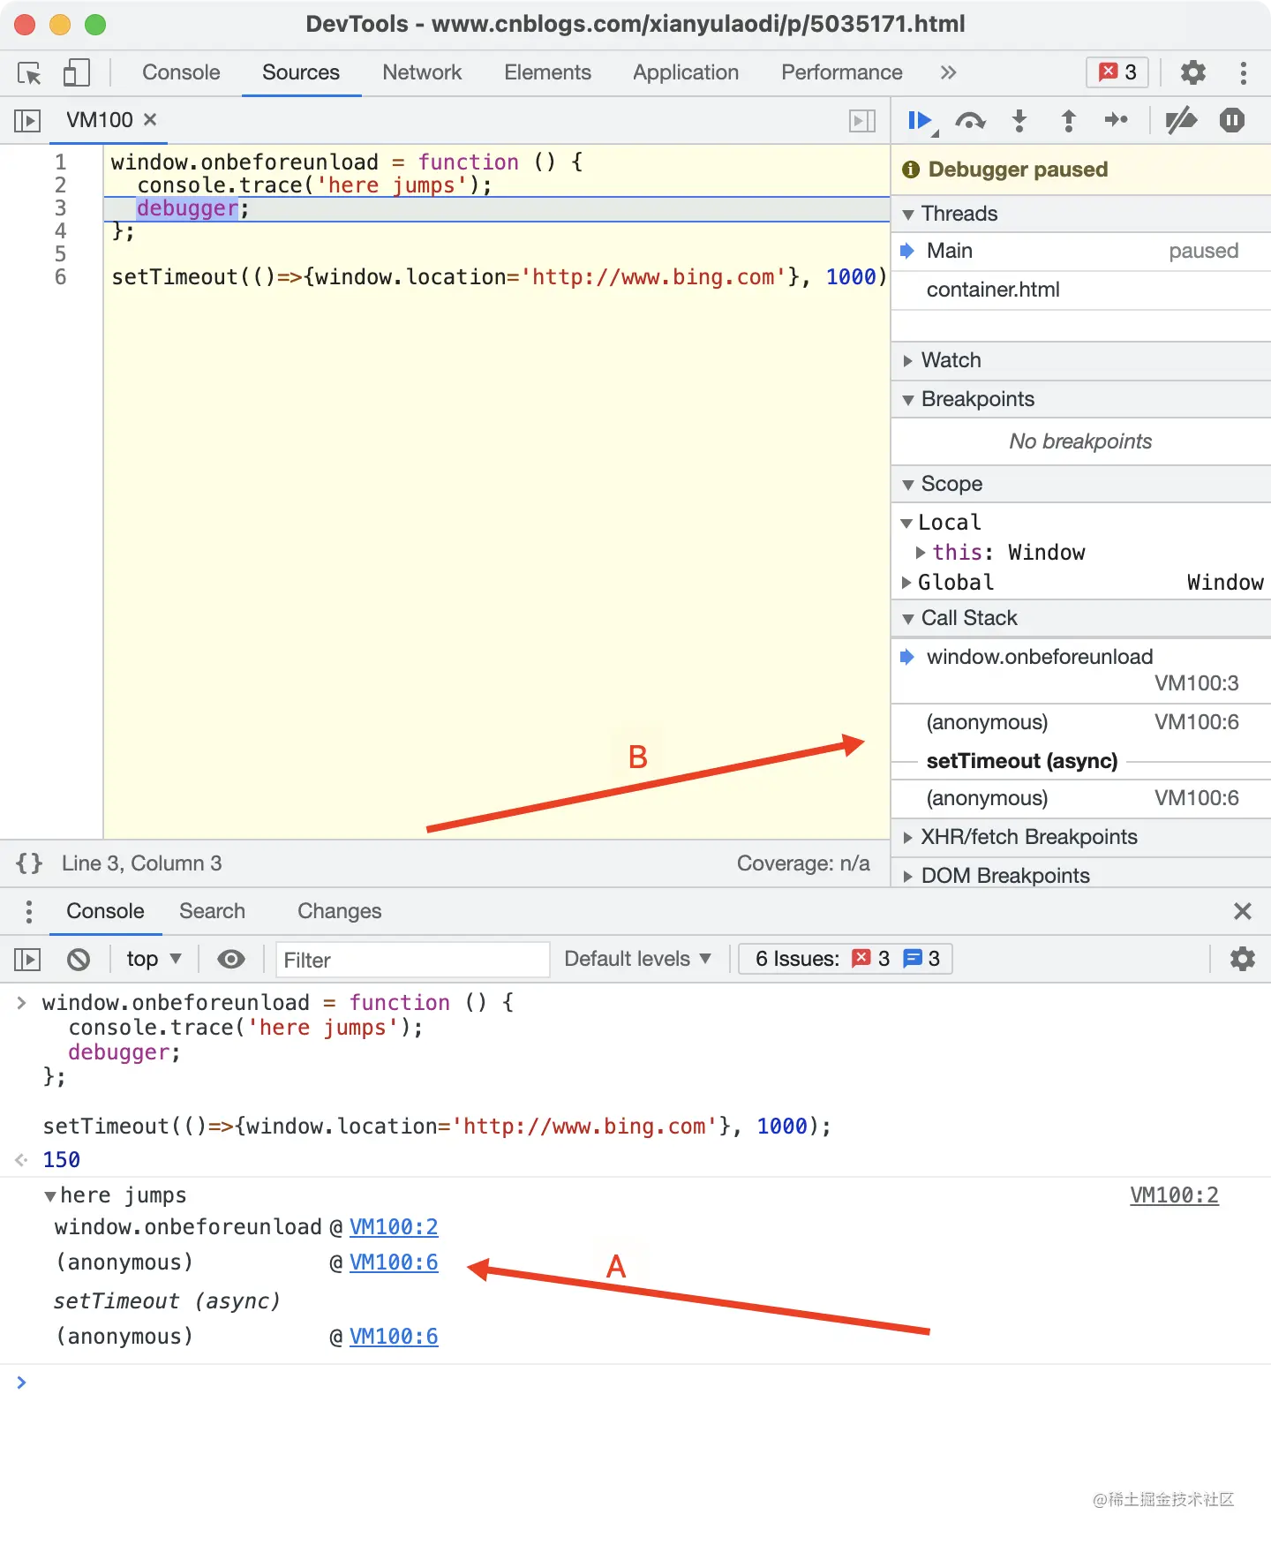Show the sources navigator pane
The height and width of the screenshot is (1545, 1271).
[27, 120]
